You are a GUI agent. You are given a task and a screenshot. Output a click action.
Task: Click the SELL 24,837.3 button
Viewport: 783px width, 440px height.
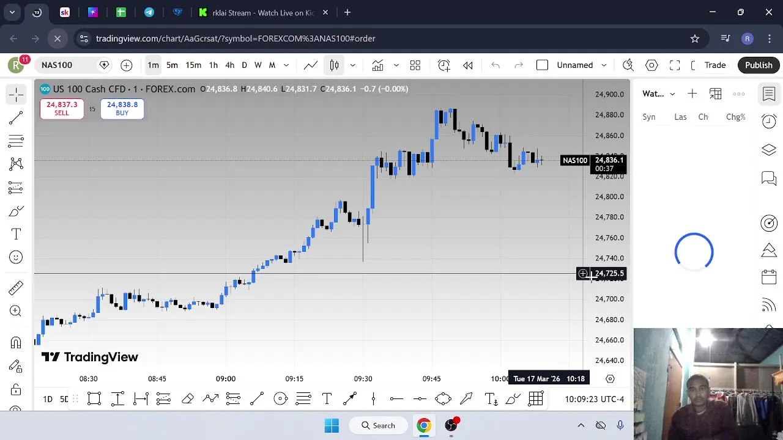pyautogui.click(x=62, y=108)
